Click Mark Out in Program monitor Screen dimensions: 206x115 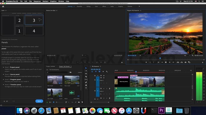click(154, 62)
